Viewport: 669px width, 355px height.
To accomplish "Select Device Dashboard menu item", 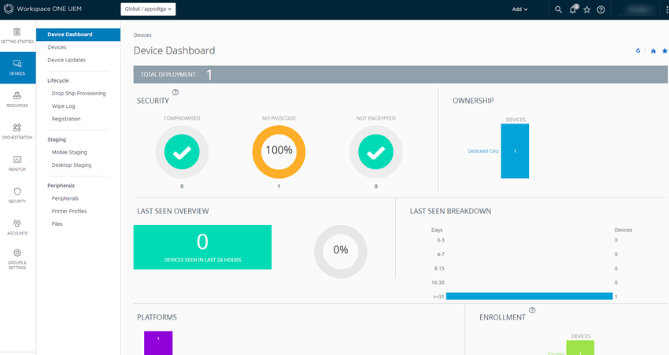I will point(78,35).
